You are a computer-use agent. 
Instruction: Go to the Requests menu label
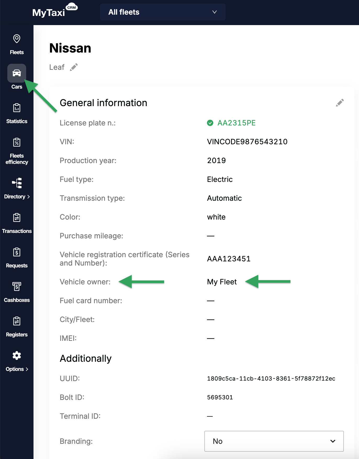(17, 266)
